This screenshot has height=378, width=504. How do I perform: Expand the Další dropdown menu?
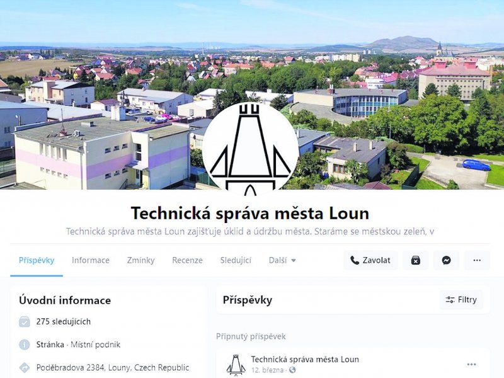tap(282, 260)
